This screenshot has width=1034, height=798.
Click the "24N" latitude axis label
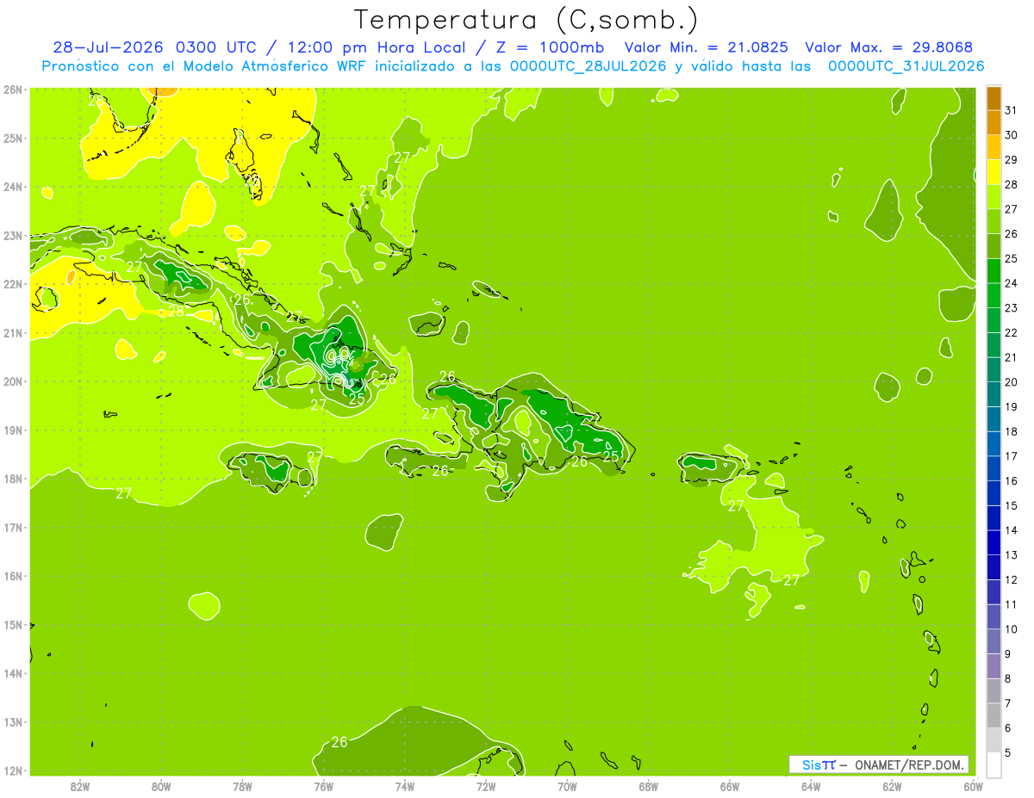[x=13, y=186]
